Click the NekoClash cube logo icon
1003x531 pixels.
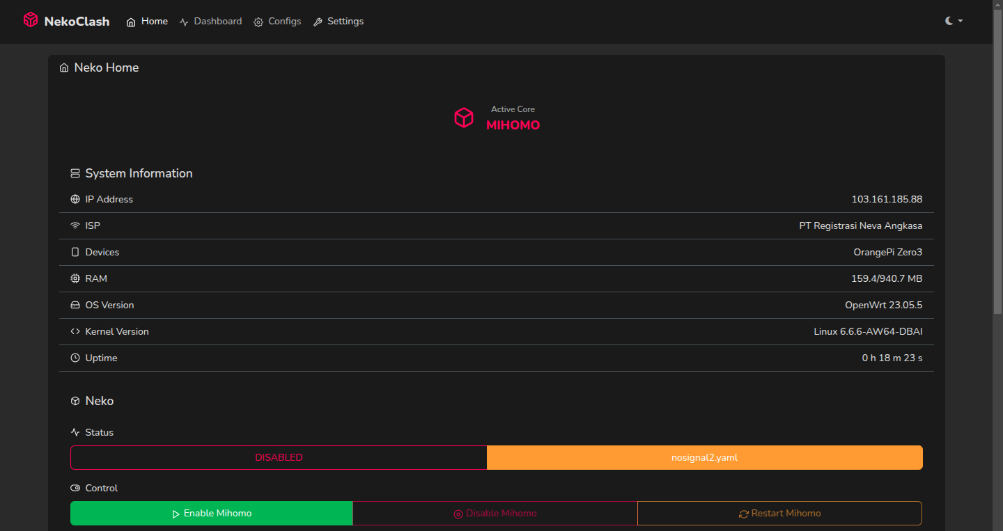[31, 20]
